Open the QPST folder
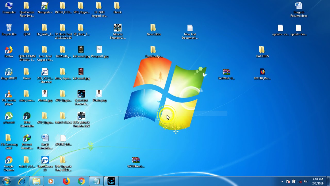 27,30
